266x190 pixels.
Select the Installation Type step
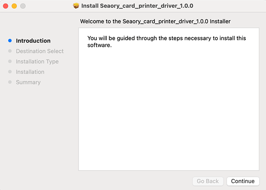point(37,61)
